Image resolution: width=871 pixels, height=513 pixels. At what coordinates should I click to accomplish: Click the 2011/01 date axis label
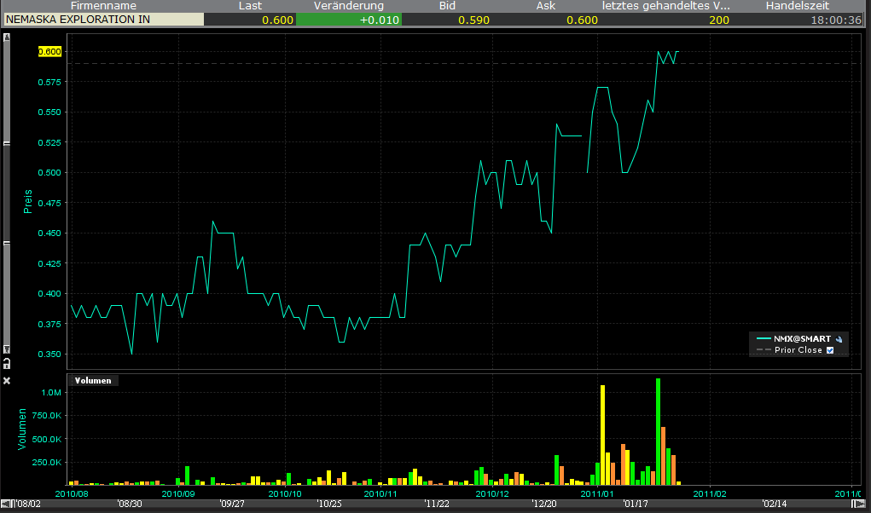coord(597,493)
